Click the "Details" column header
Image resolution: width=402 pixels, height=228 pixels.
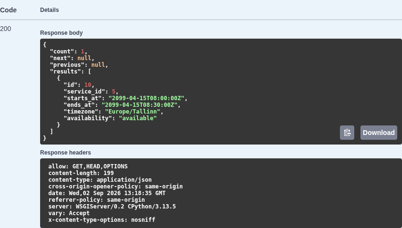click(x=50, y=10)
